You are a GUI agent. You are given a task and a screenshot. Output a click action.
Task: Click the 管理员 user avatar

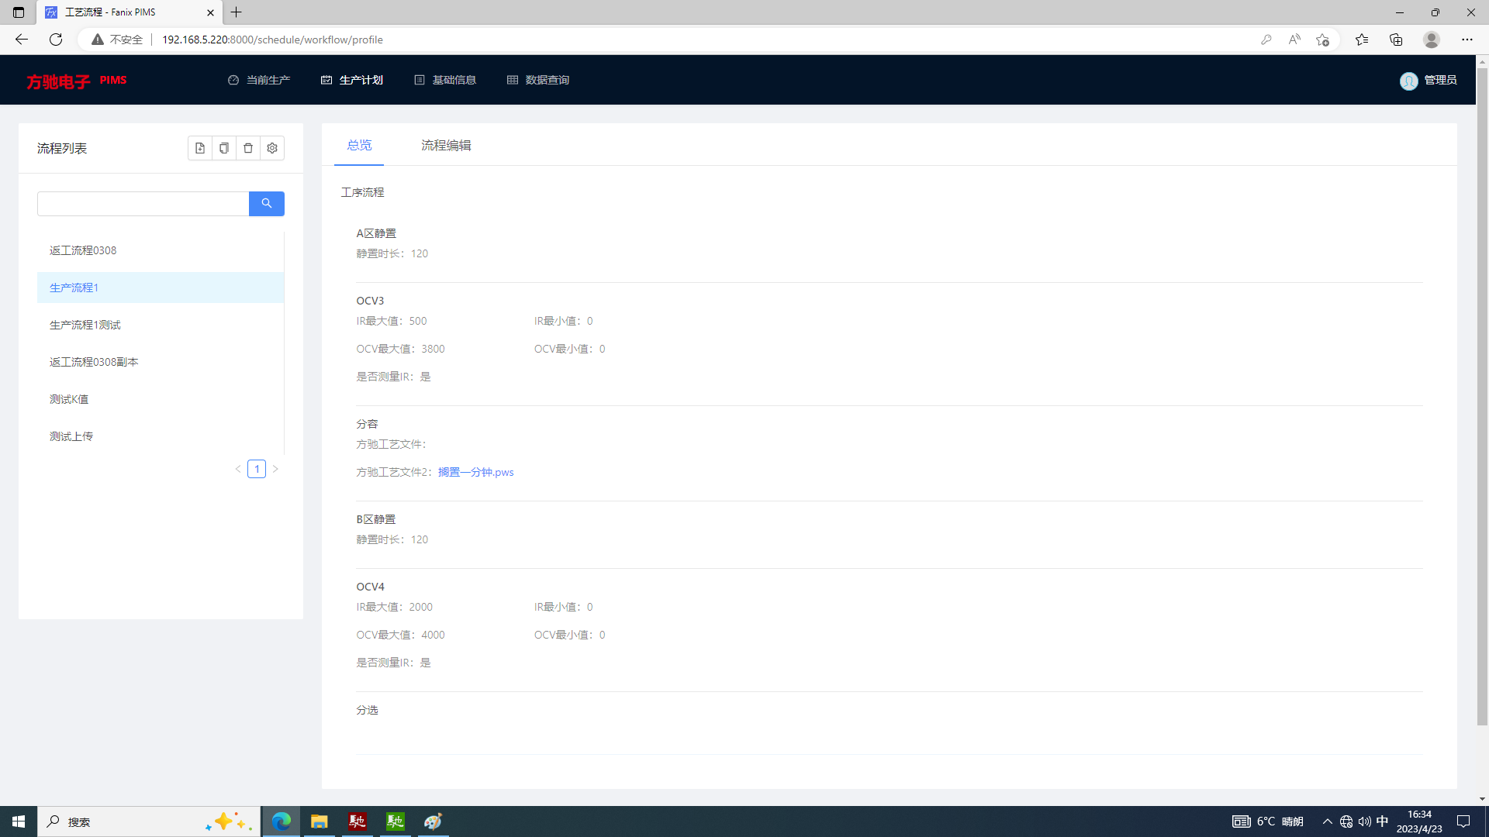pos(1409,81)
